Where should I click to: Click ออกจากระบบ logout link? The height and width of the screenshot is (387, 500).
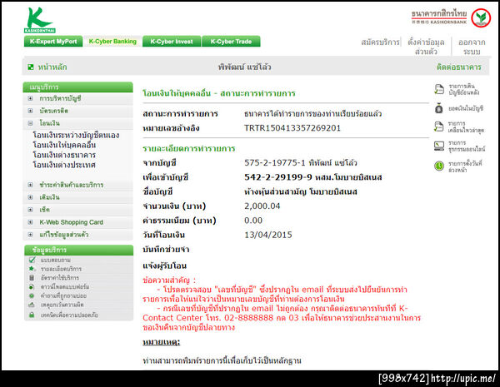tap(472, 47)
